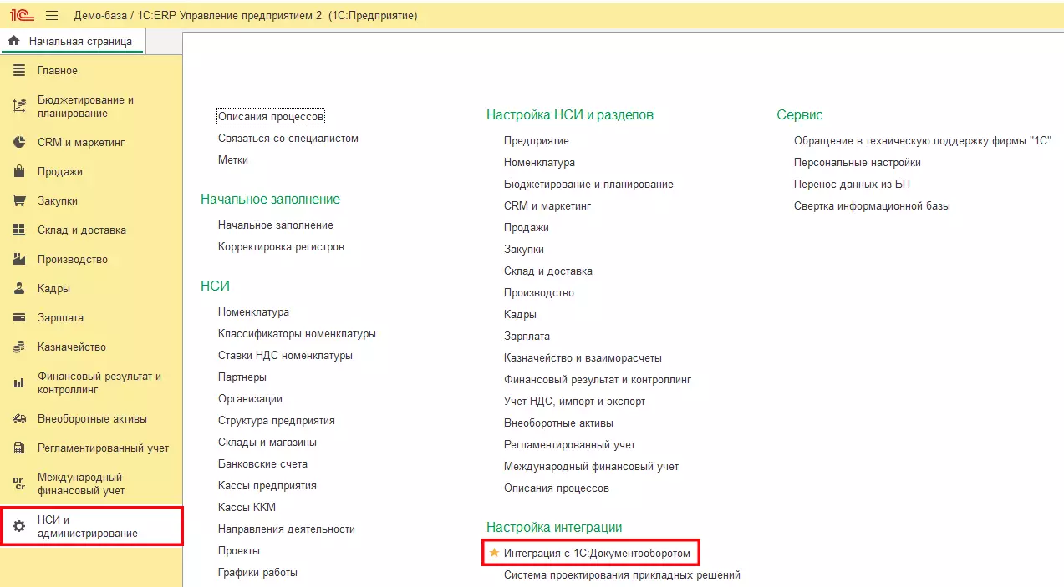Click the favorite star beside Интеграция с 1С:Документооборотом

[494, 553]
